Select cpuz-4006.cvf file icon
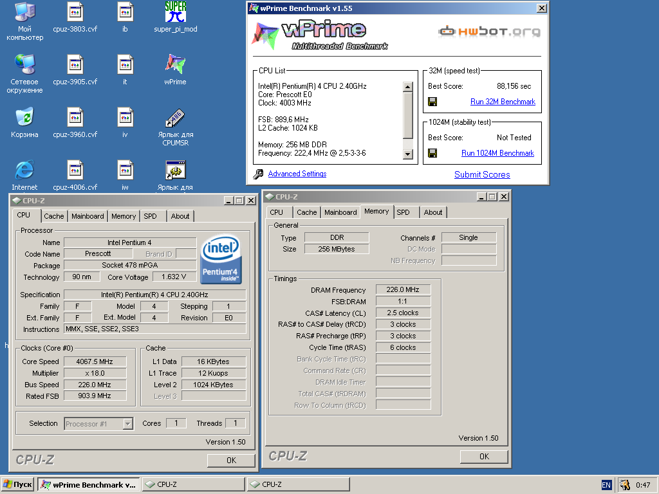The width and height of the screenshot is (659, 494). click(75, 175)
